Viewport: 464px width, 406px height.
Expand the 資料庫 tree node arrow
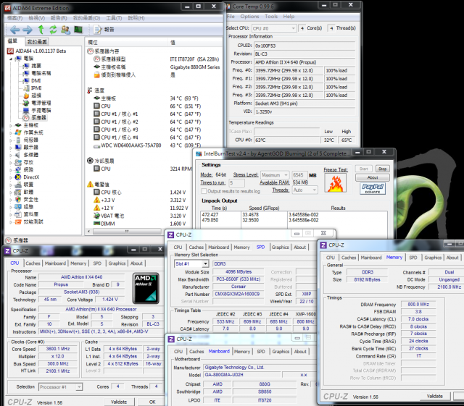pyautogui.click(x=11, y=214)
